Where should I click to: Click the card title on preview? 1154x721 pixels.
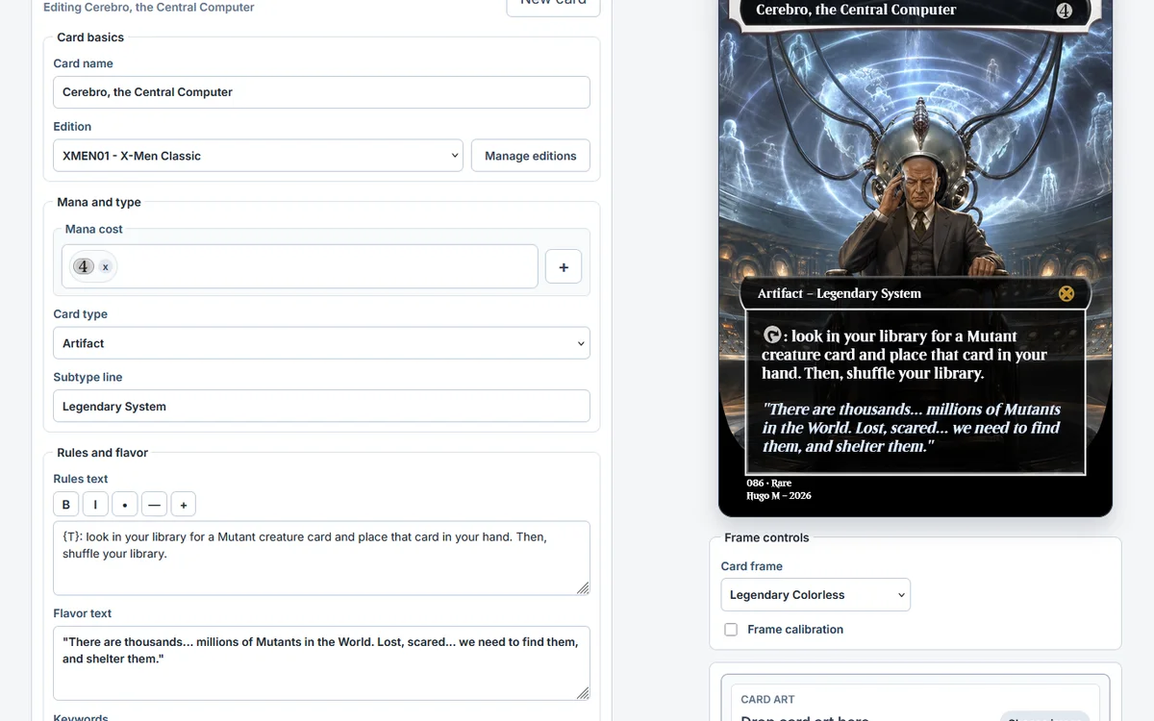tap(856, 10)
